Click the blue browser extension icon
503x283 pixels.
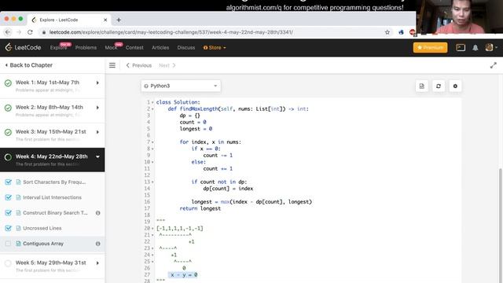401,32
